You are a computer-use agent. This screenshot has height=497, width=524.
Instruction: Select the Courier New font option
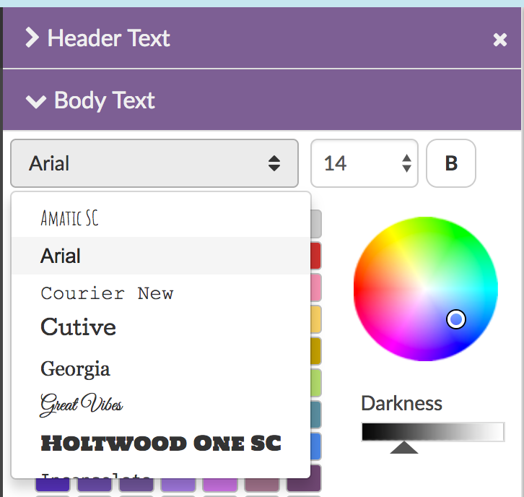161,293
